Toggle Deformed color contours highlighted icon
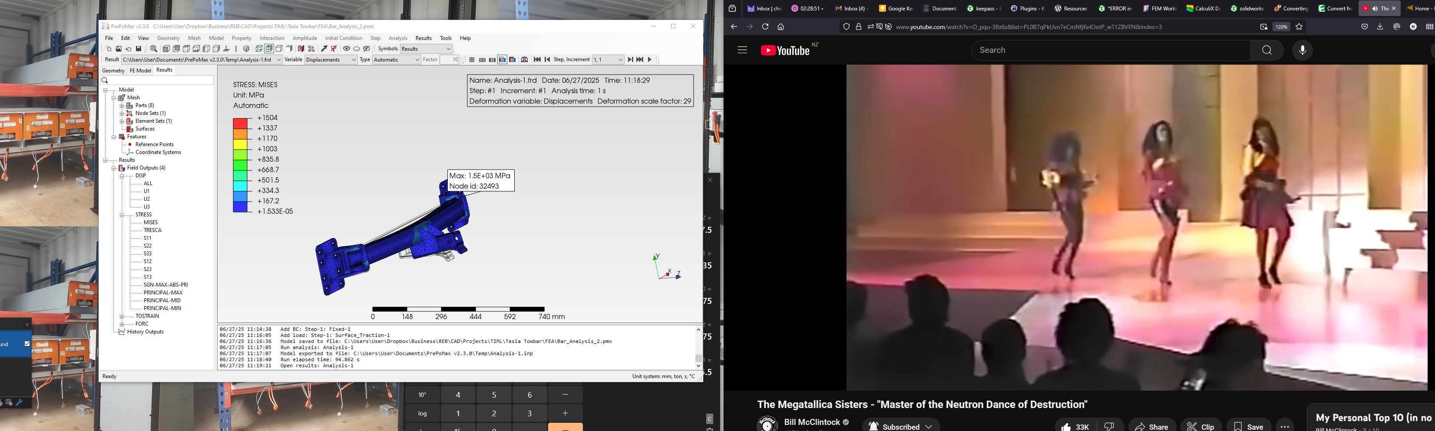 tap(503, 59)
